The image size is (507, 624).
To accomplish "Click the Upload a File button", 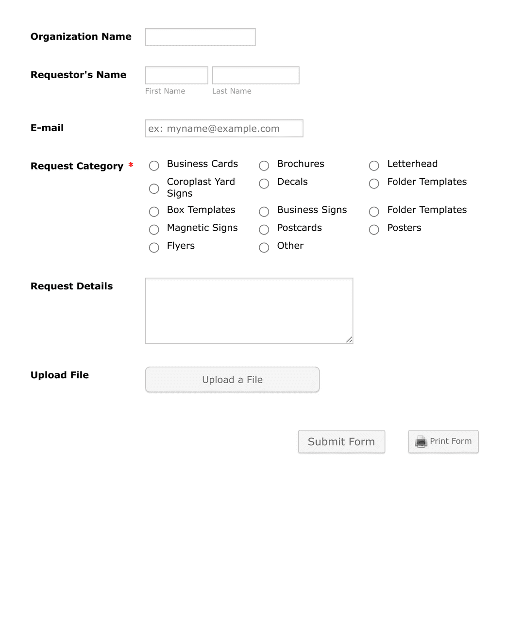I will pyautogui.click(x=232, y=379).
